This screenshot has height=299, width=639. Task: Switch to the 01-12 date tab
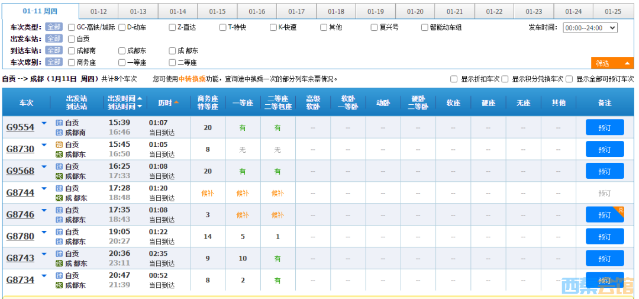(99, 12)
